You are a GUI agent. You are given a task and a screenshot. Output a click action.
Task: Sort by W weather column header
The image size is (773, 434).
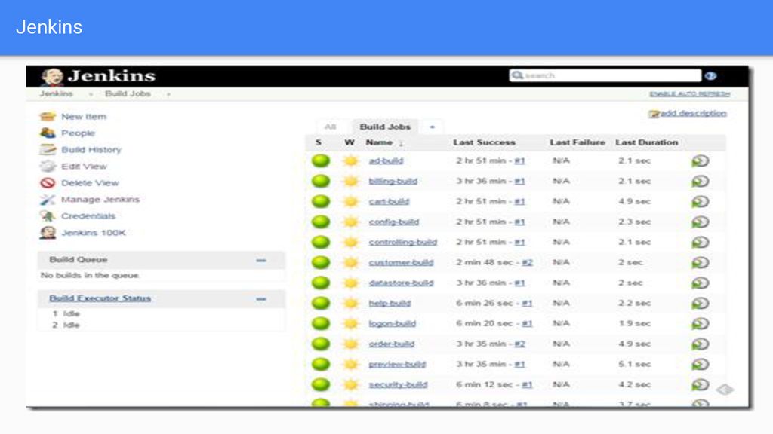coord(349,142)
